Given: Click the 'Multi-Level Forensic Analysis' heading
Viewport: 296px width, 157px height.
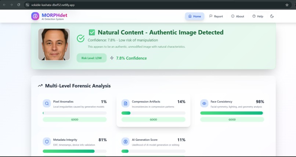Looking at the screenshot, I should pos(78,86).
